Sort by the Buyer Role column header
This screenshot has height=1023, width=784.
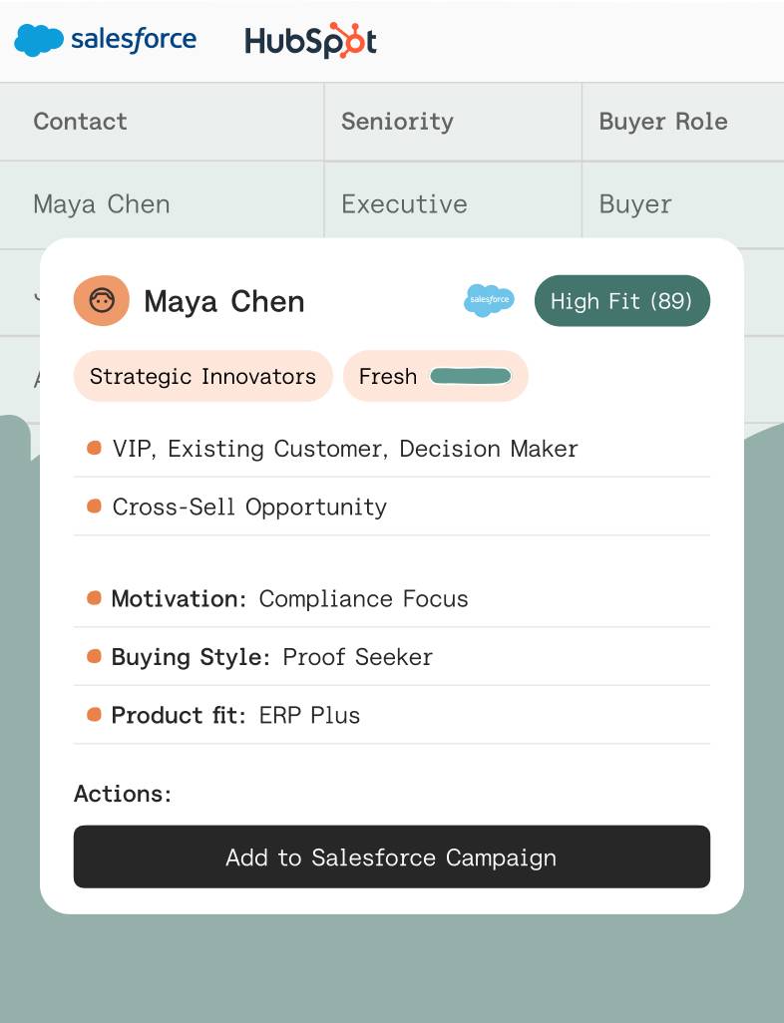[663, 122]
